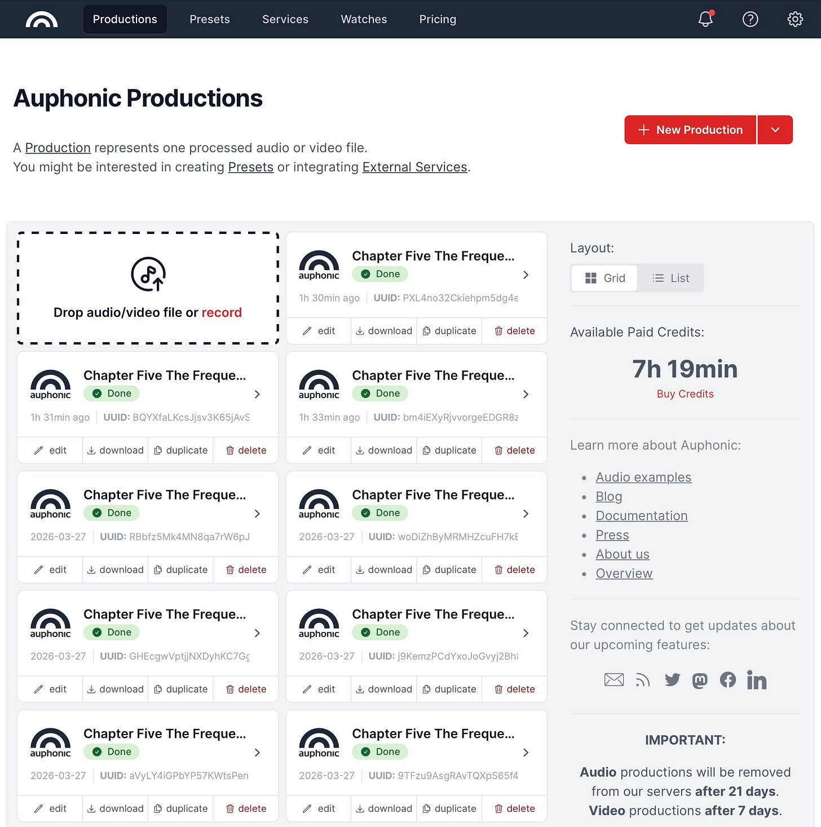Follow the Production link in the description

tap(58, 148)
